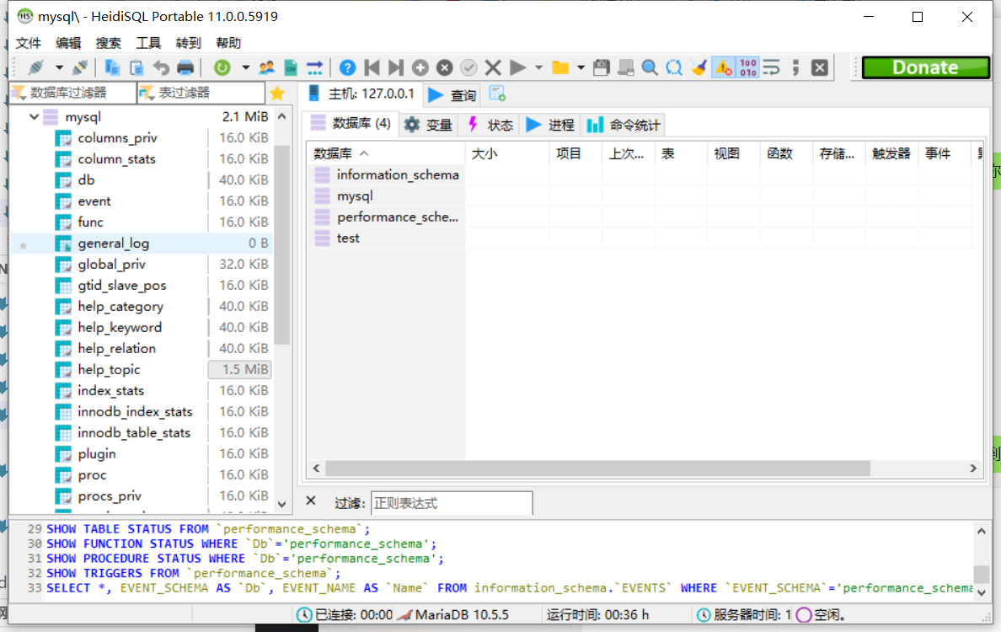Click the 正则表达式 filter input field

coord(451,503)
